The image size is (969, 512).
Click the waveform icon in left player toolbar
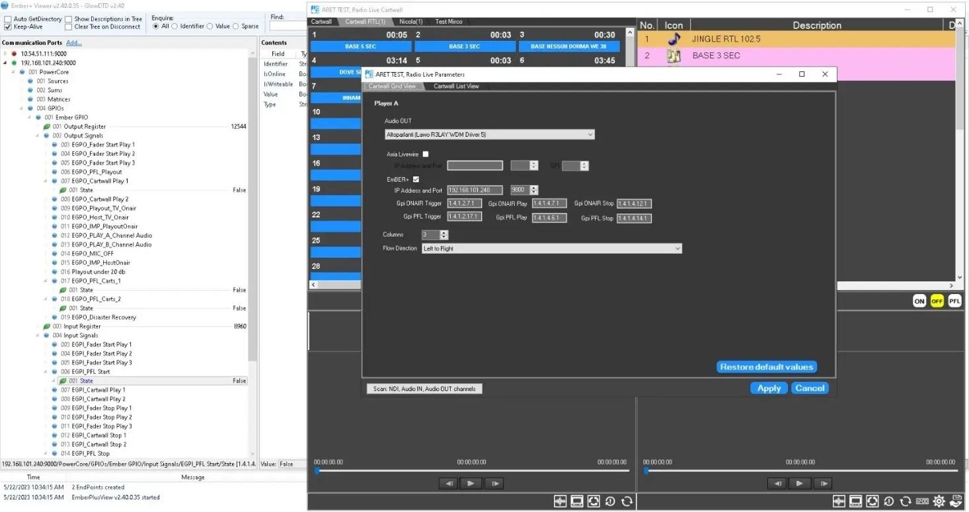click(x=560, y=501)
